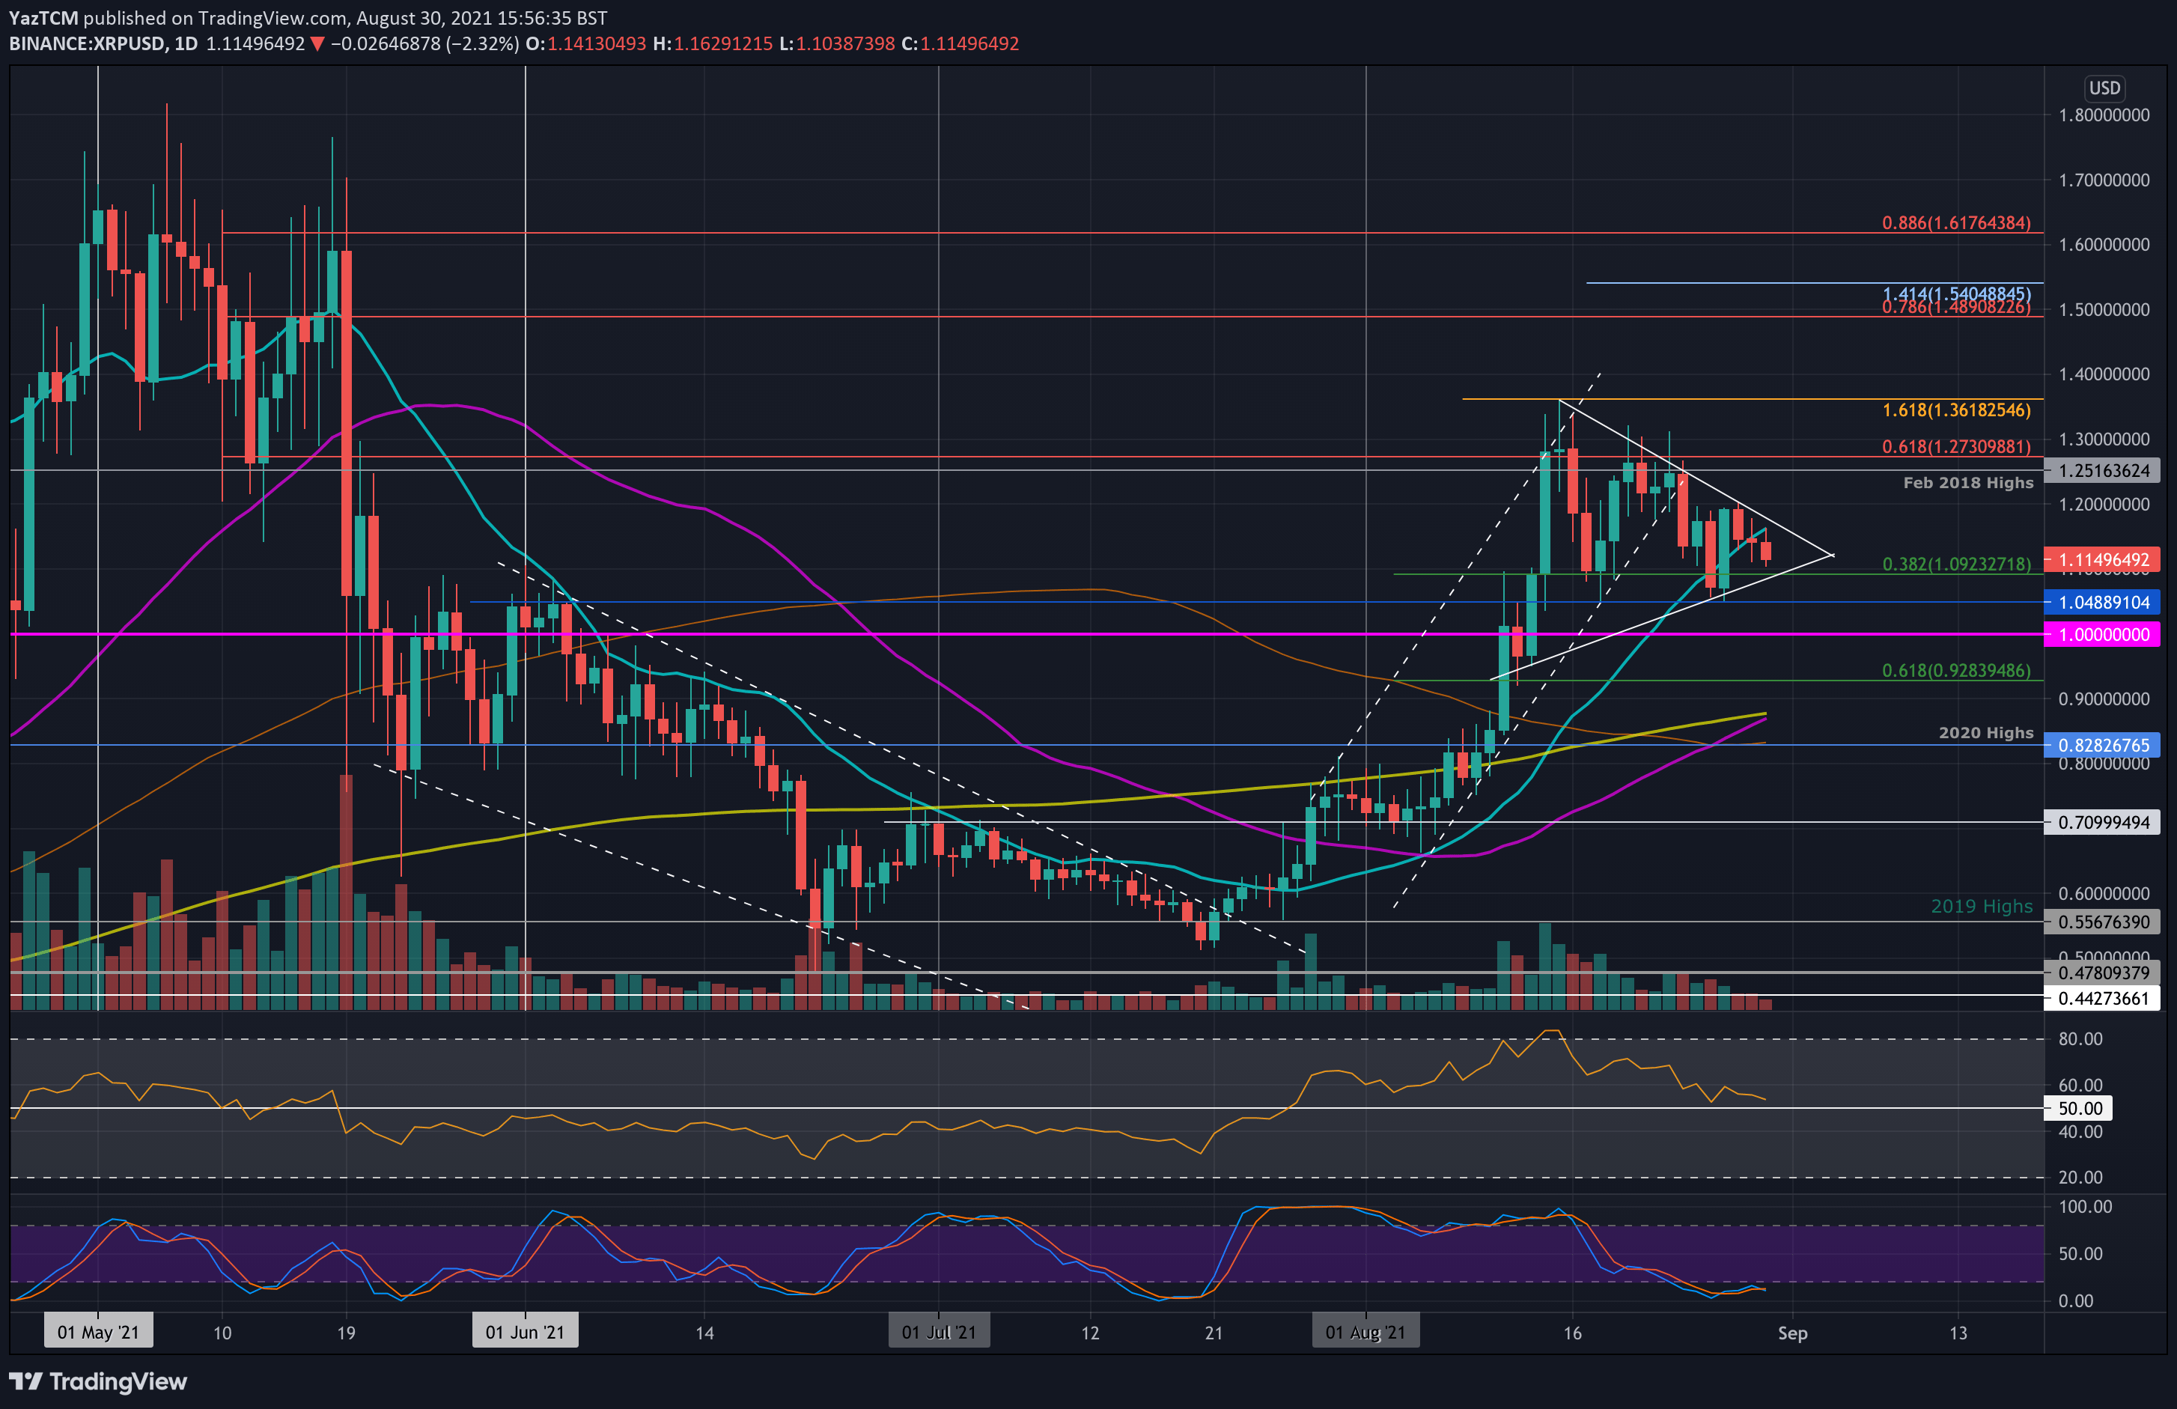Click the 2019 Highs annotation
The image size is (2177, 1409).
[1982, 906]
